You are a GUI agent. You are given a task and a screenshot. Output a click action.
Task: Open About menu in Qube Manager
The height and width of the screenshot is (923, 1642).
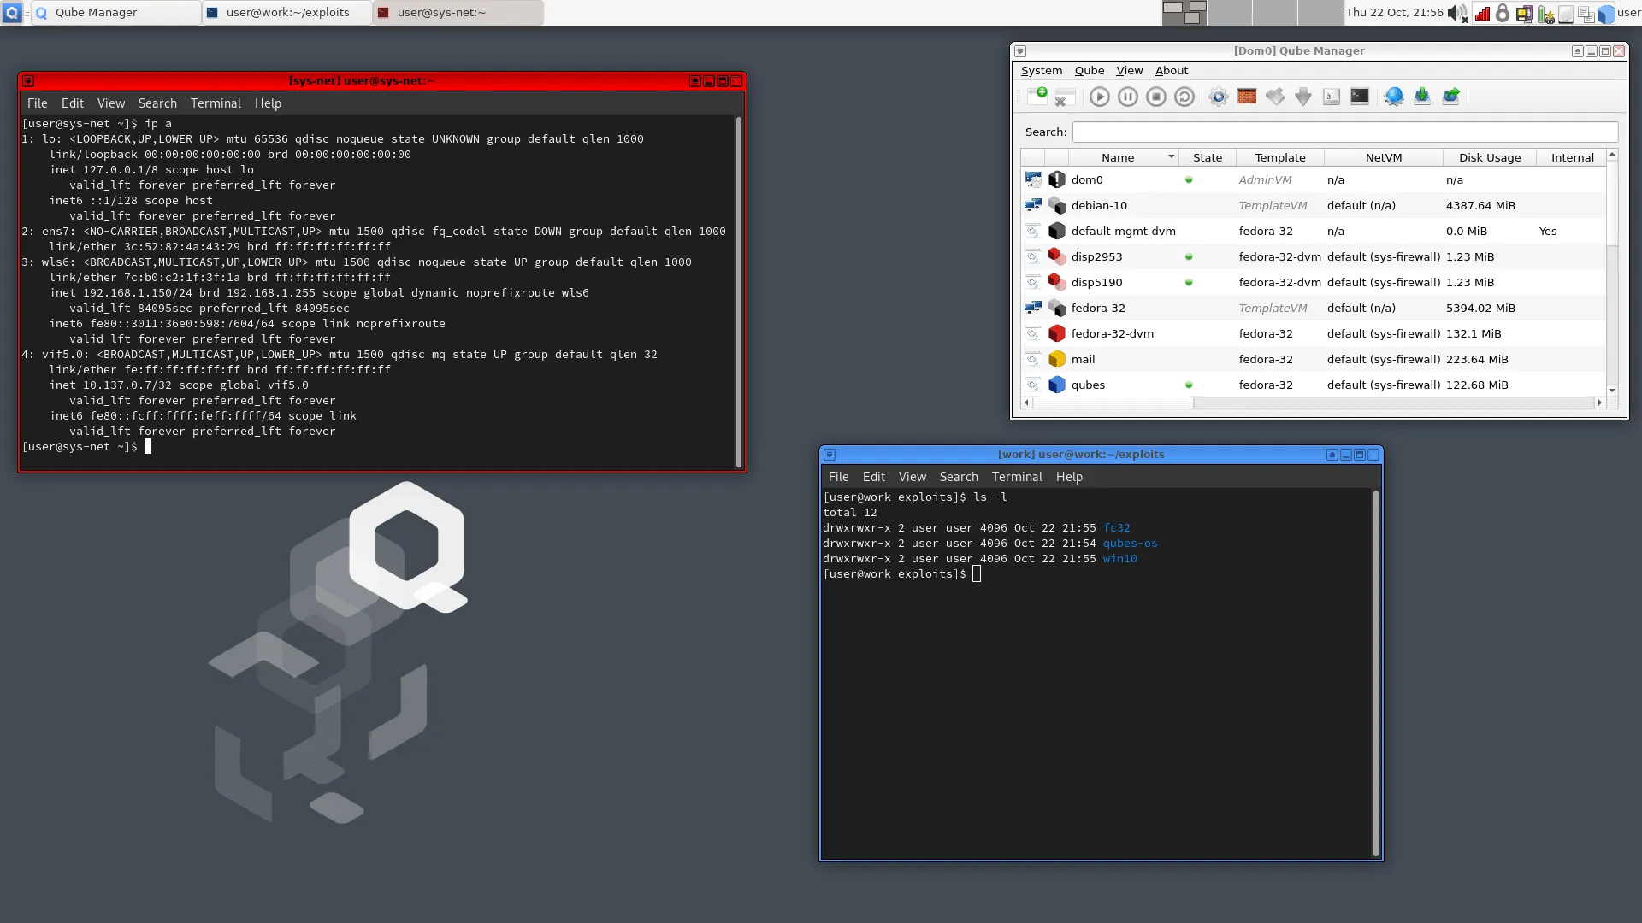(x=1171, y=71)
